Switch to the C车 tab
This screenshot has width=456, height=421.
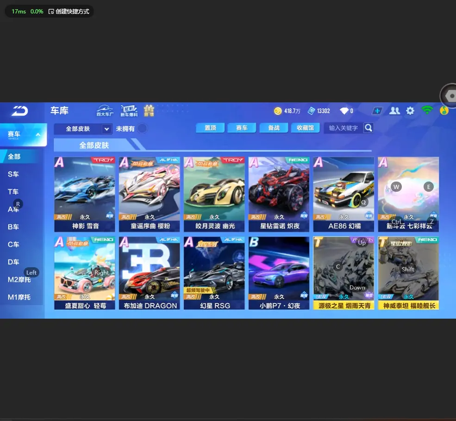click(13, 245)
